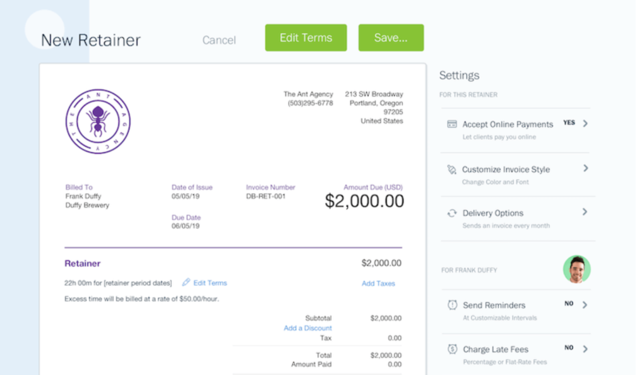Screen dimensions: 644x375
Task: Expand Accept Online Payments chevron
Action: coord(585,123)
